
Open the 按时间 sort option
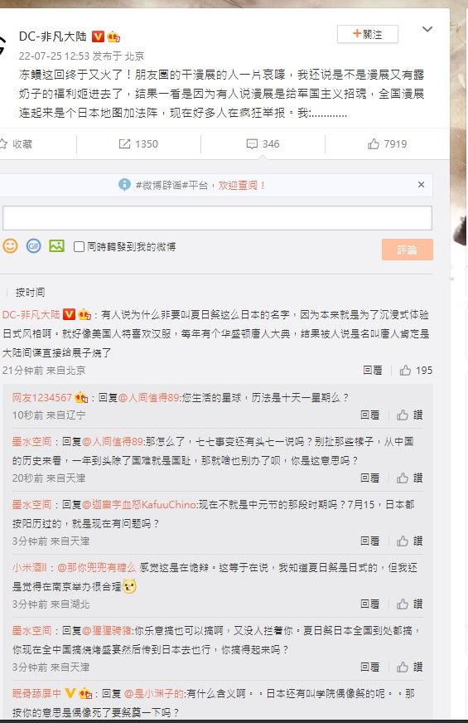point(30,293)
